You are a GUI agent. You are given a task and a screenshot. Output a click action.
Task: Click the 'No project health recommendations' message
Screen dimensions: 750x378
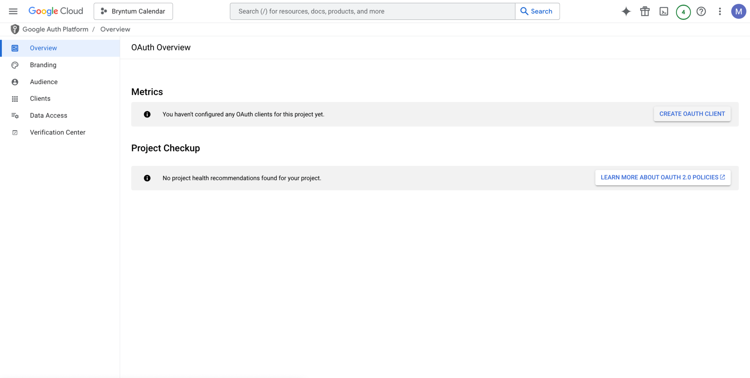[x=242, y=178]
